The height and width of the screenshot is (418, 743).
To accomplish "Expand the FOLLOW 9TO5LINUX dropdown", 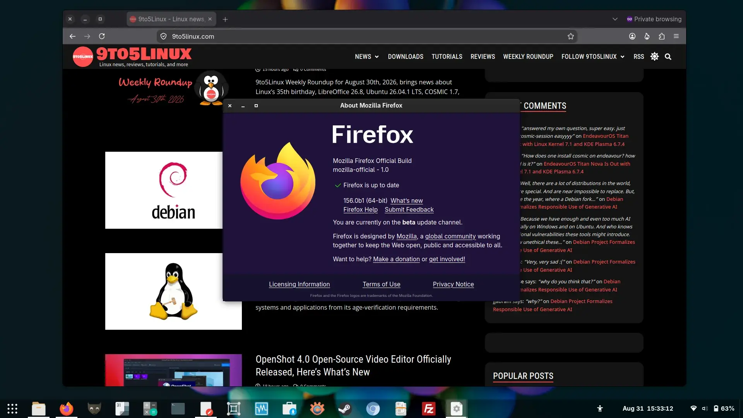I will (593, 57).
